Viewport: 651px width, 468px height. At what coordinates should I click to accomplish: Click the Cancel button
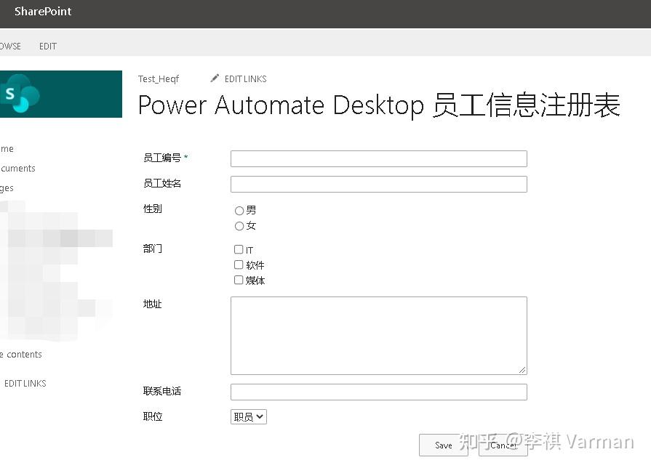(503, 445)
